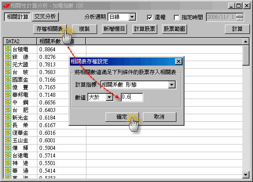This screenshot has height=182, width=253.
Task: Click the 取消 button
Action: (x=159, y=117)
